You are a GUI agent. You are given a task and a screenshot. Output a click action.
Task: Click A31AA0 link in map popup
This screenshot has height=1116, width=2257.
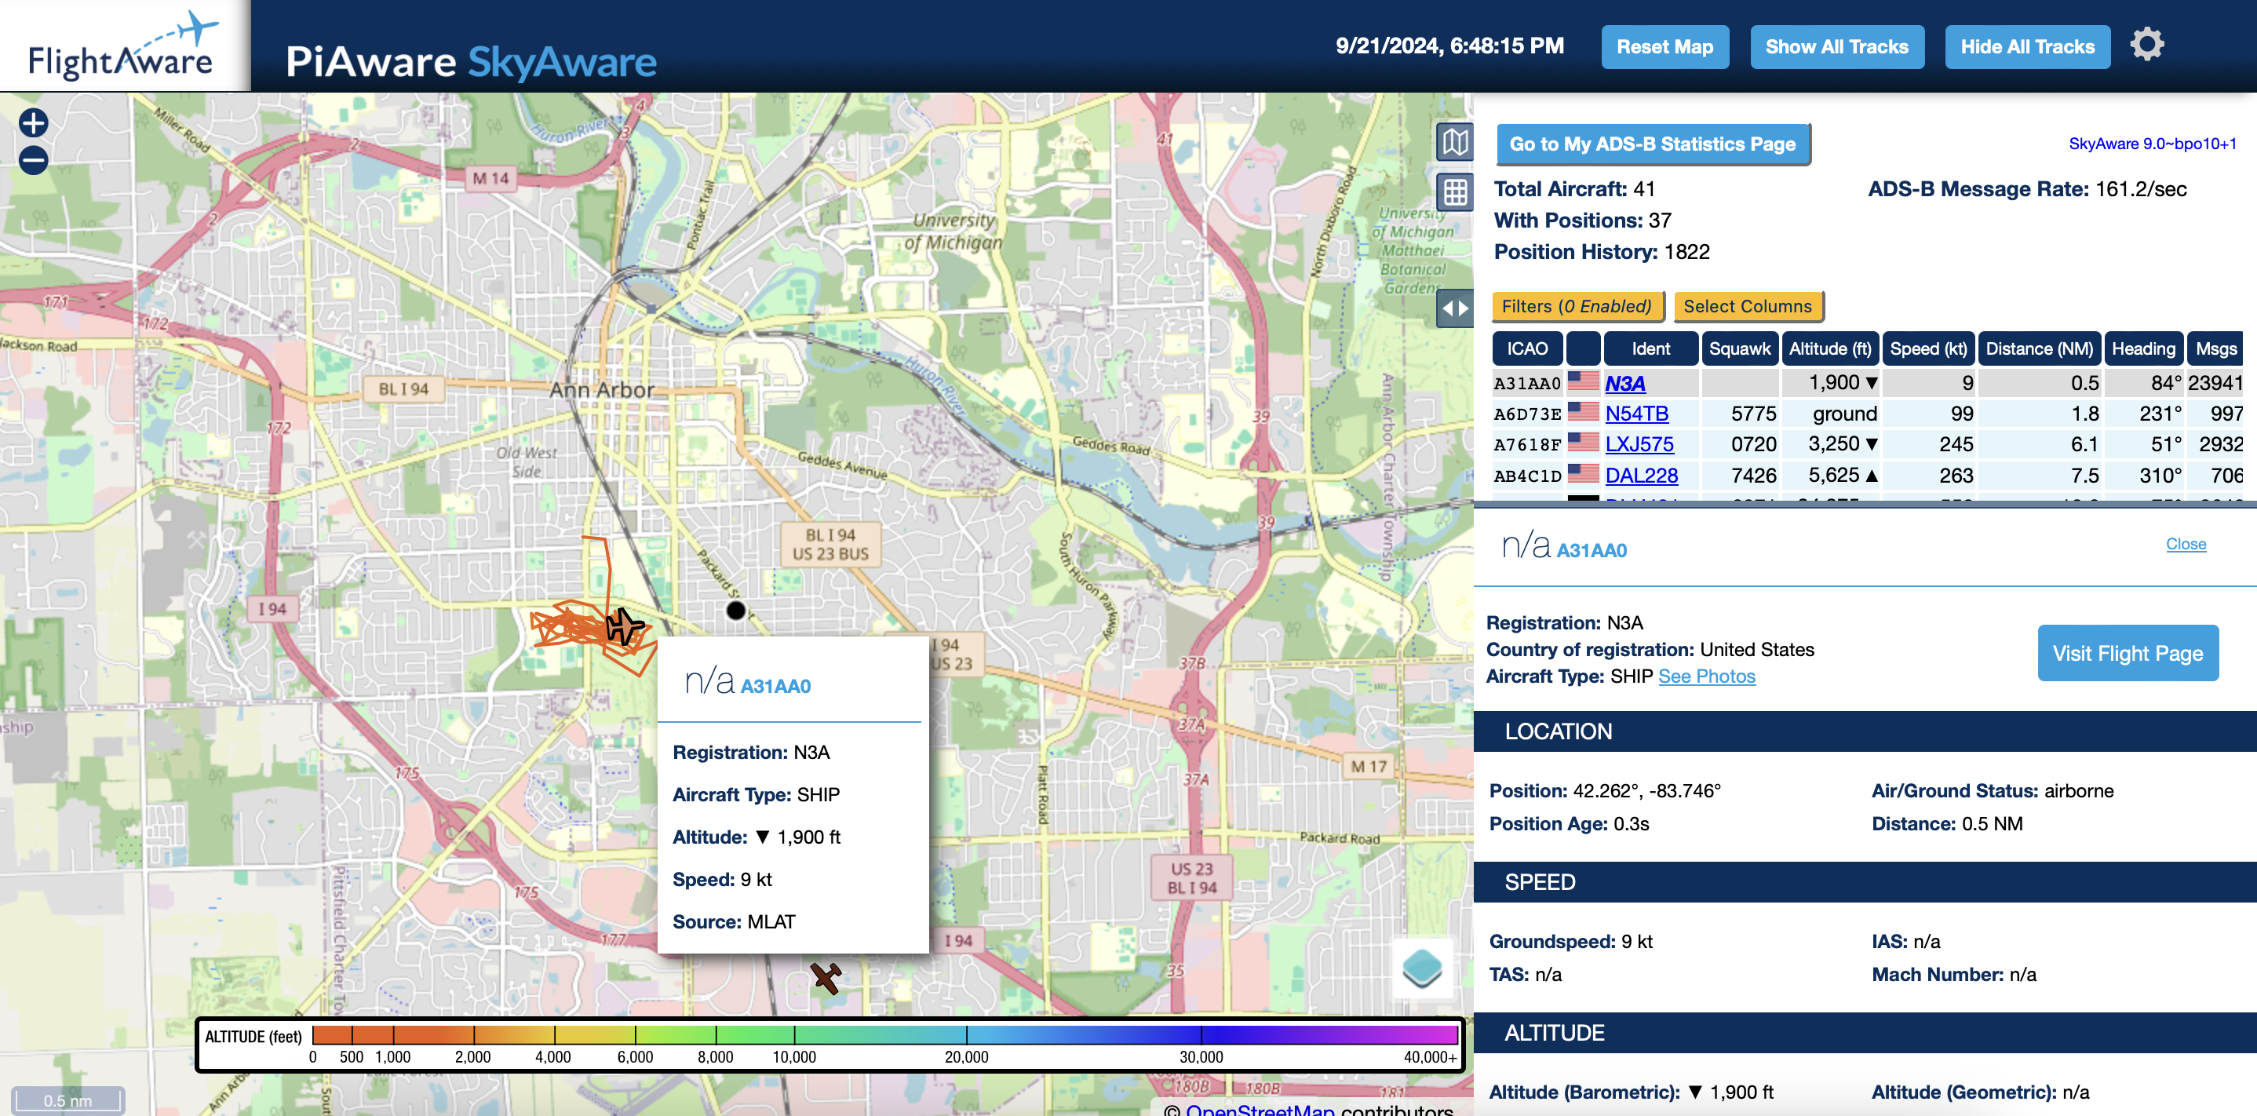pyautogui.click(x=775, y=686)
